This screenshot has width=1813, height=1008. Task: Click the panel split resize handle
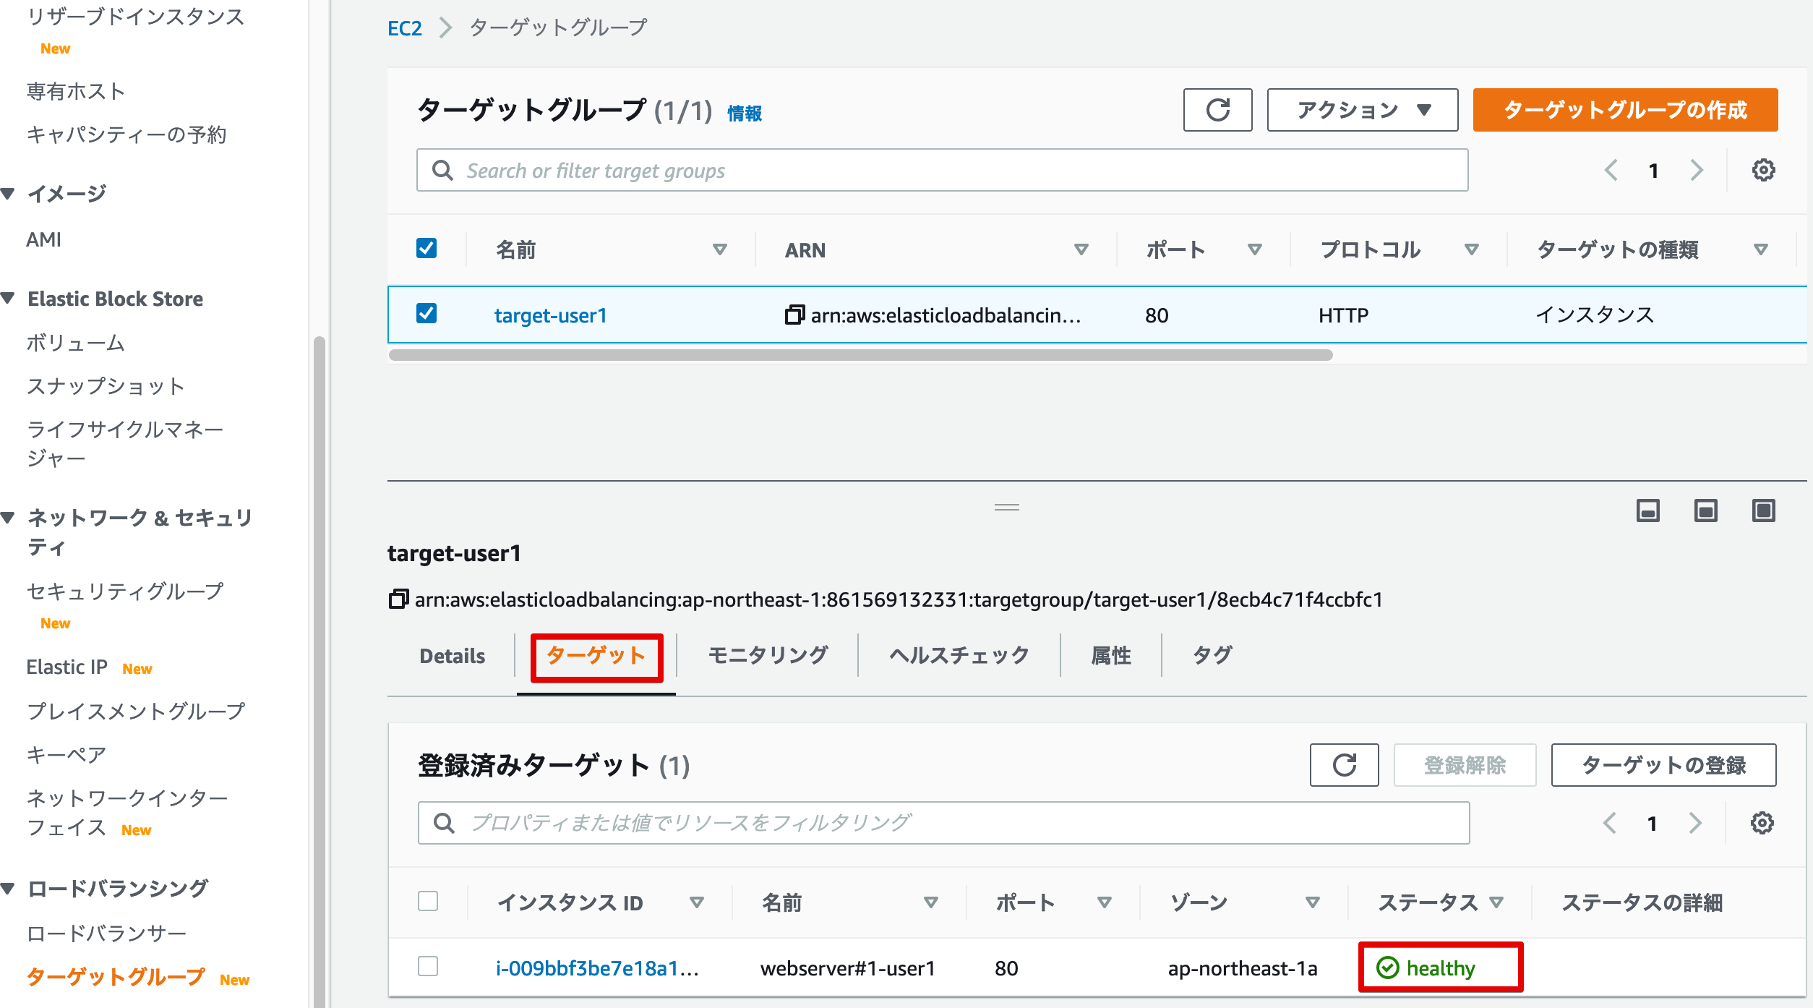coord(1006,507)
